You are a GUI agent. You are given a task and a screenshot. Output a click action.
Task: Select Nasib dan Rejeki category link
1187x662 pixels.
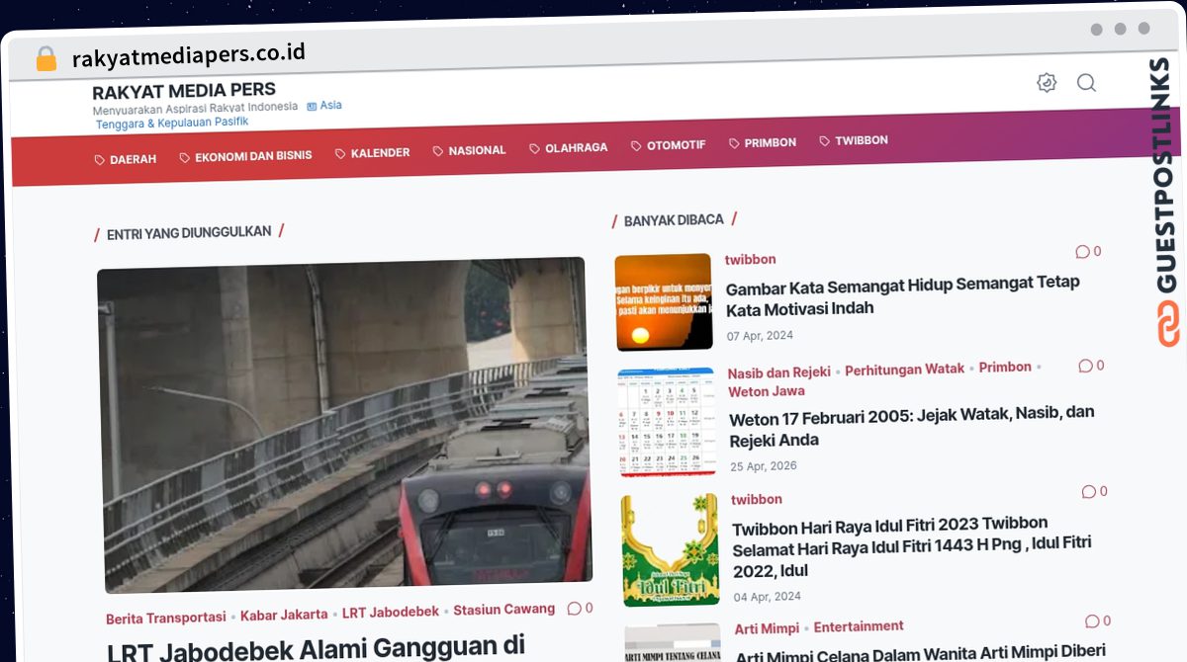(x=778, y=372)
